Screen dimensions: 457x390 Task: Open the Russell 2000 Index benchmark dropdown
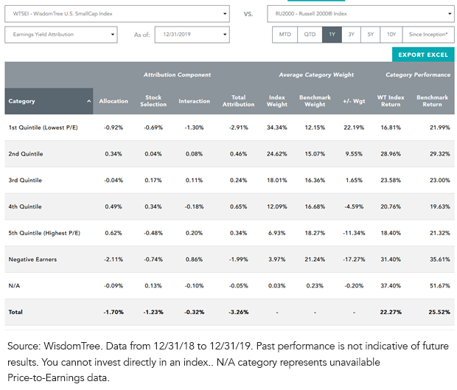(x=360, y=14)
